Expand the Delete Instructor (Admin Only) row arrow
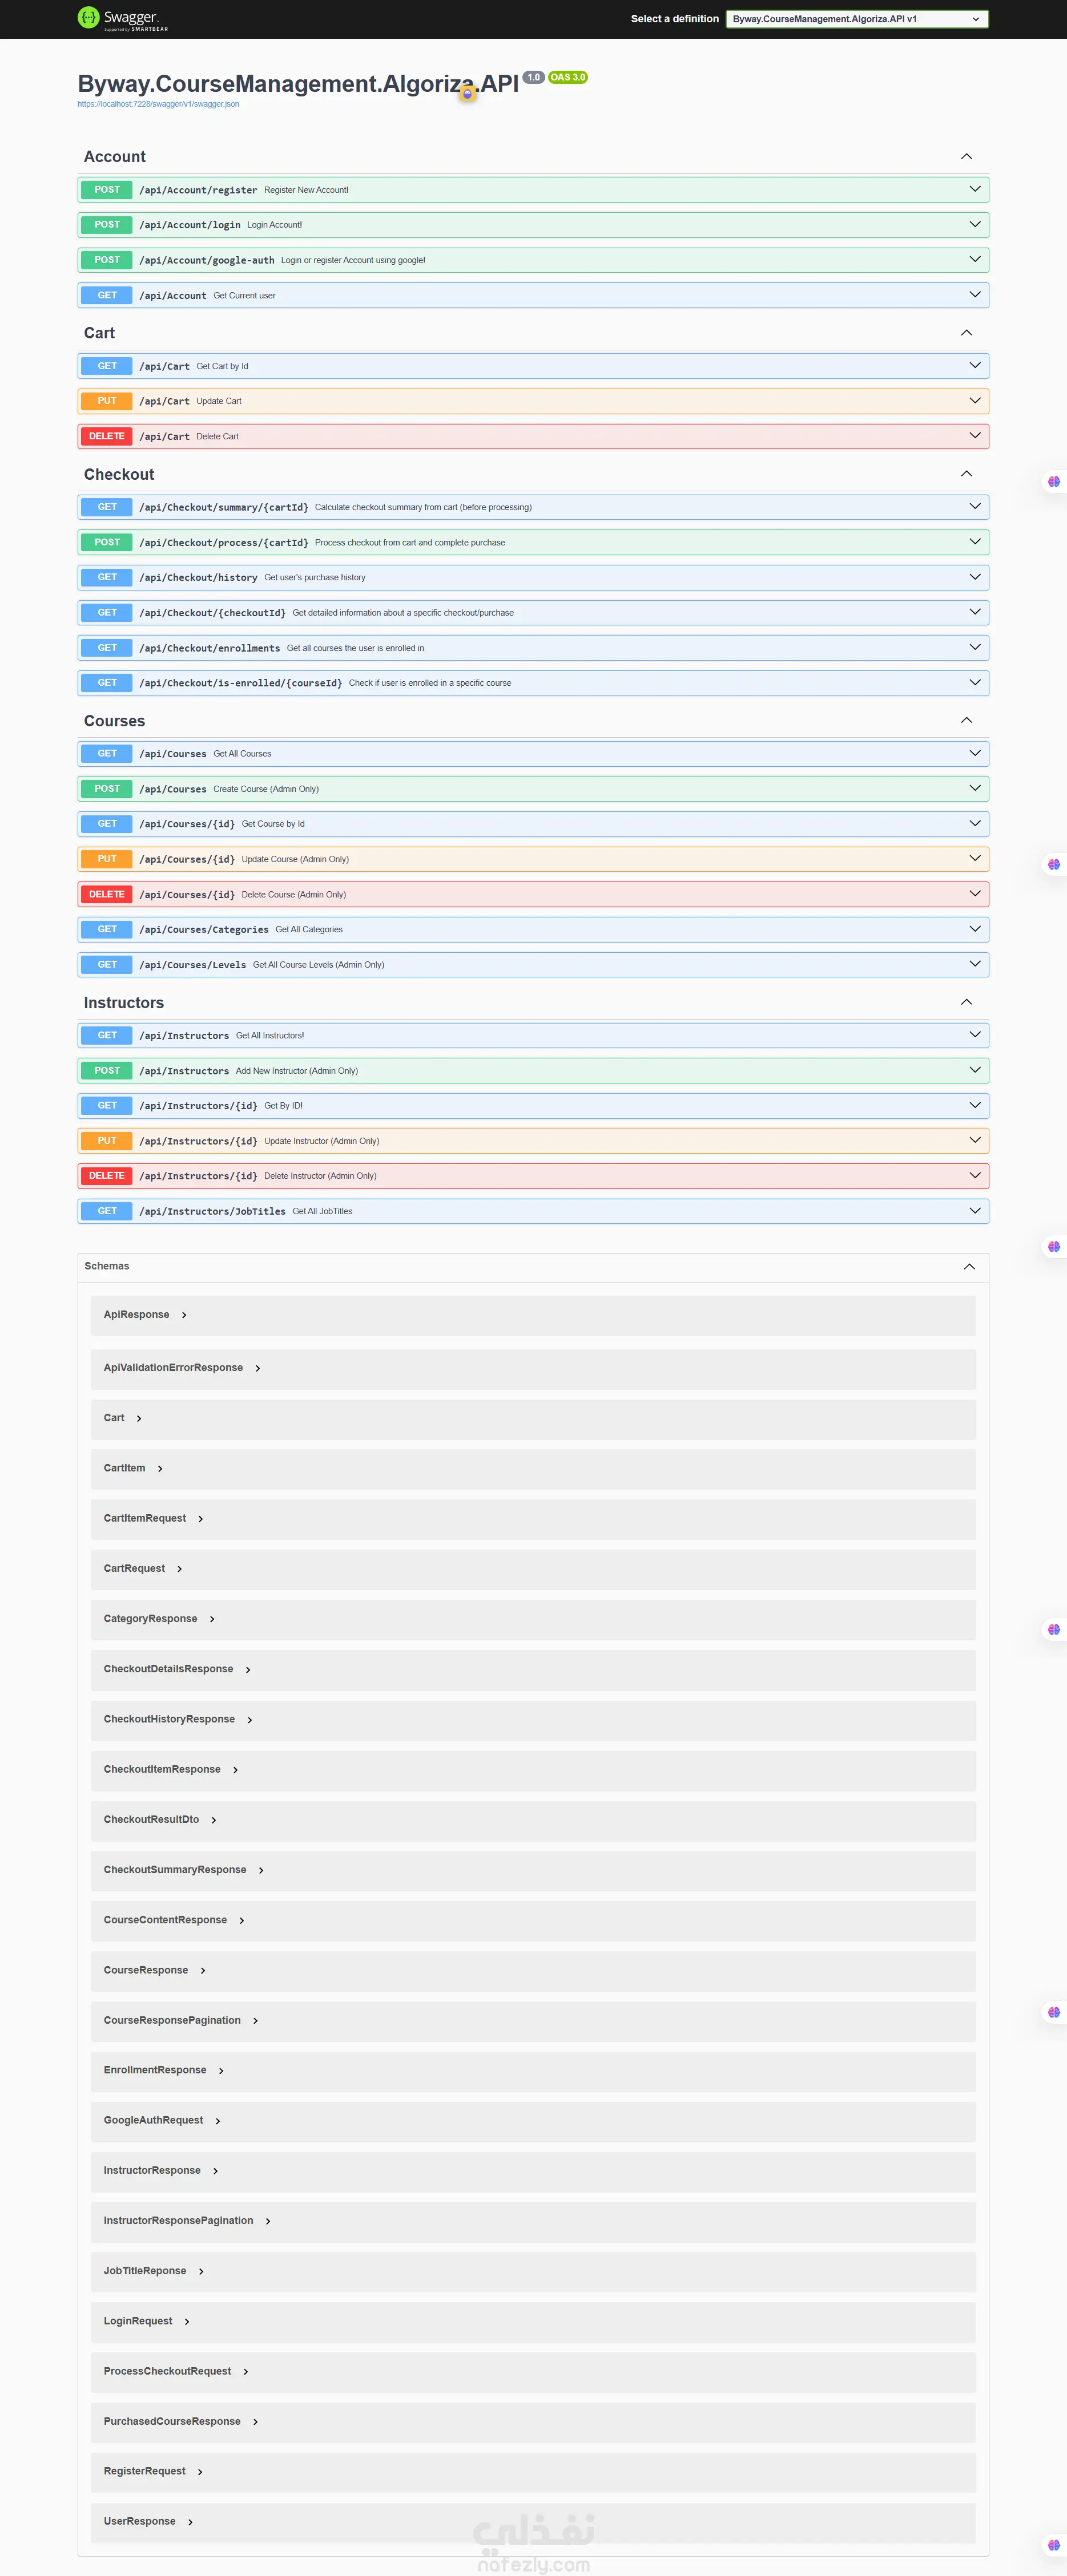1067x2576 pixels. pyautogui.click(x=975, y=1176)
